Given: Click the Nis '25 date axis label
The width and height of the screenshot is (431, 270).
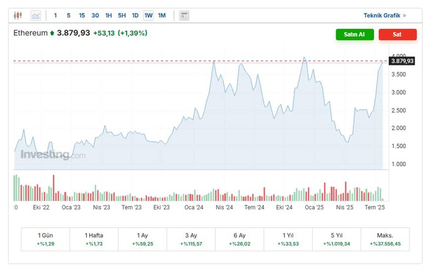Looking at the screenshot, I should 345,207.
